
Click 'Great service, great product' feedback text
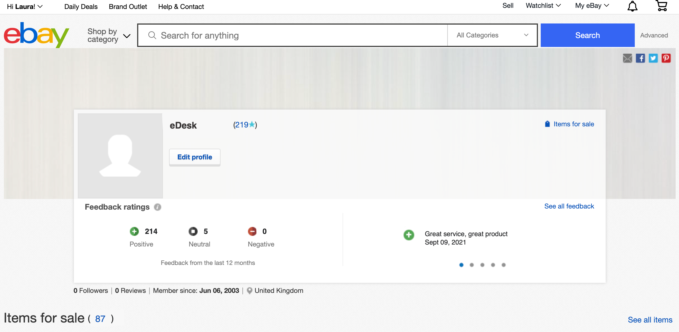pos(466,234)
